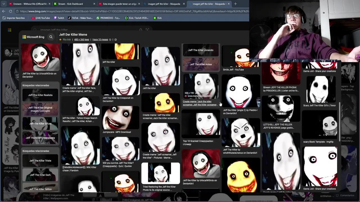Open Jeff The Killer by Creepsnet on DeviantArt

pos(120,84)
